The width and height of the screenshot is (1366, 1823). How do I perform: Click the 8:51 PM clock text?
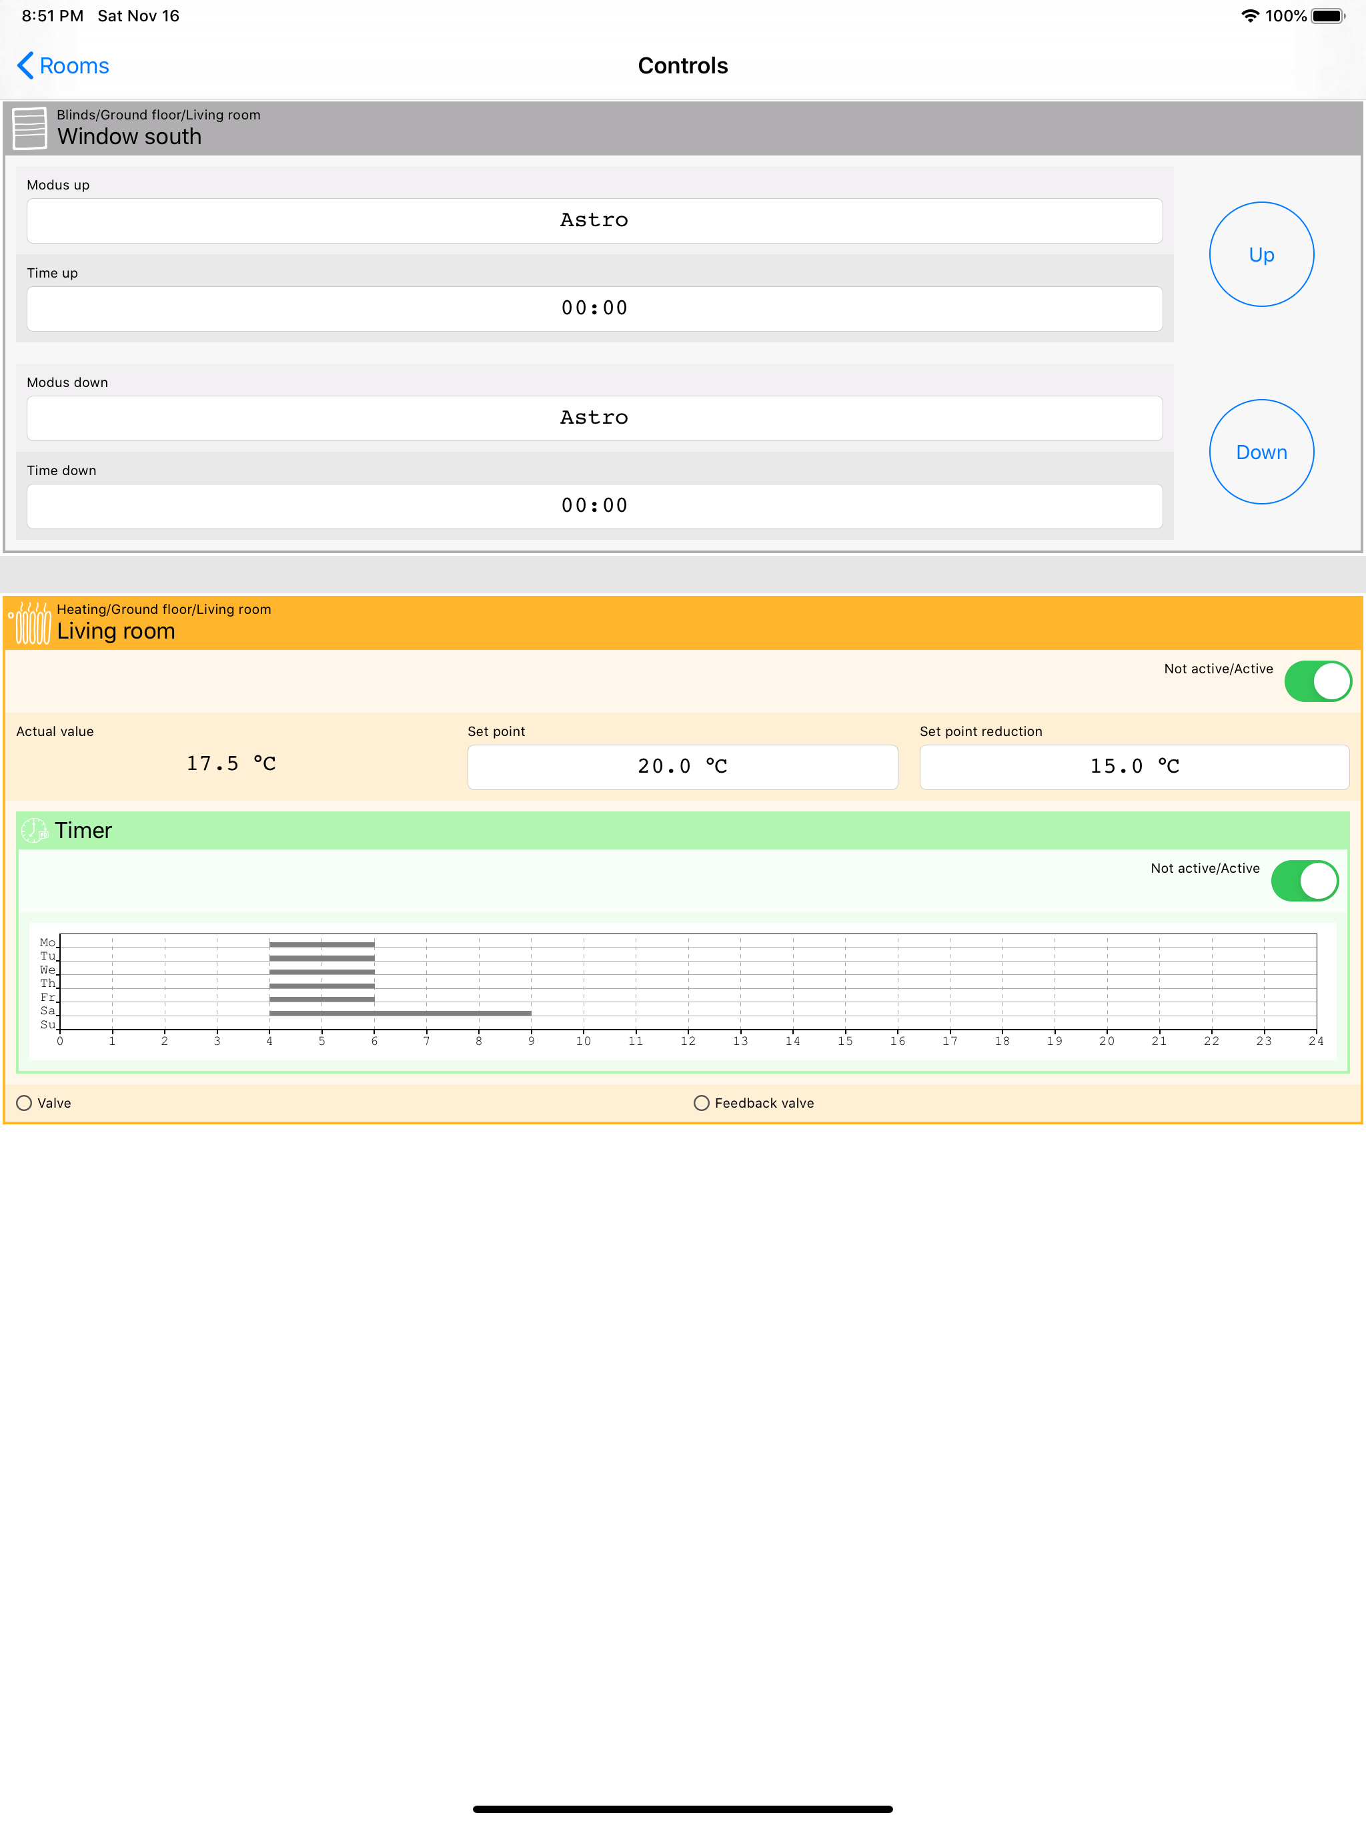coord(53,15)
